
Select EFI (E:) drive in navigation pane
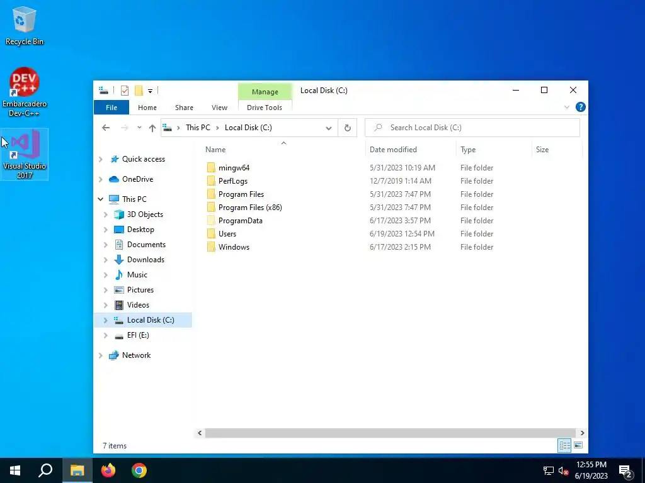click(x=138, y=335)
